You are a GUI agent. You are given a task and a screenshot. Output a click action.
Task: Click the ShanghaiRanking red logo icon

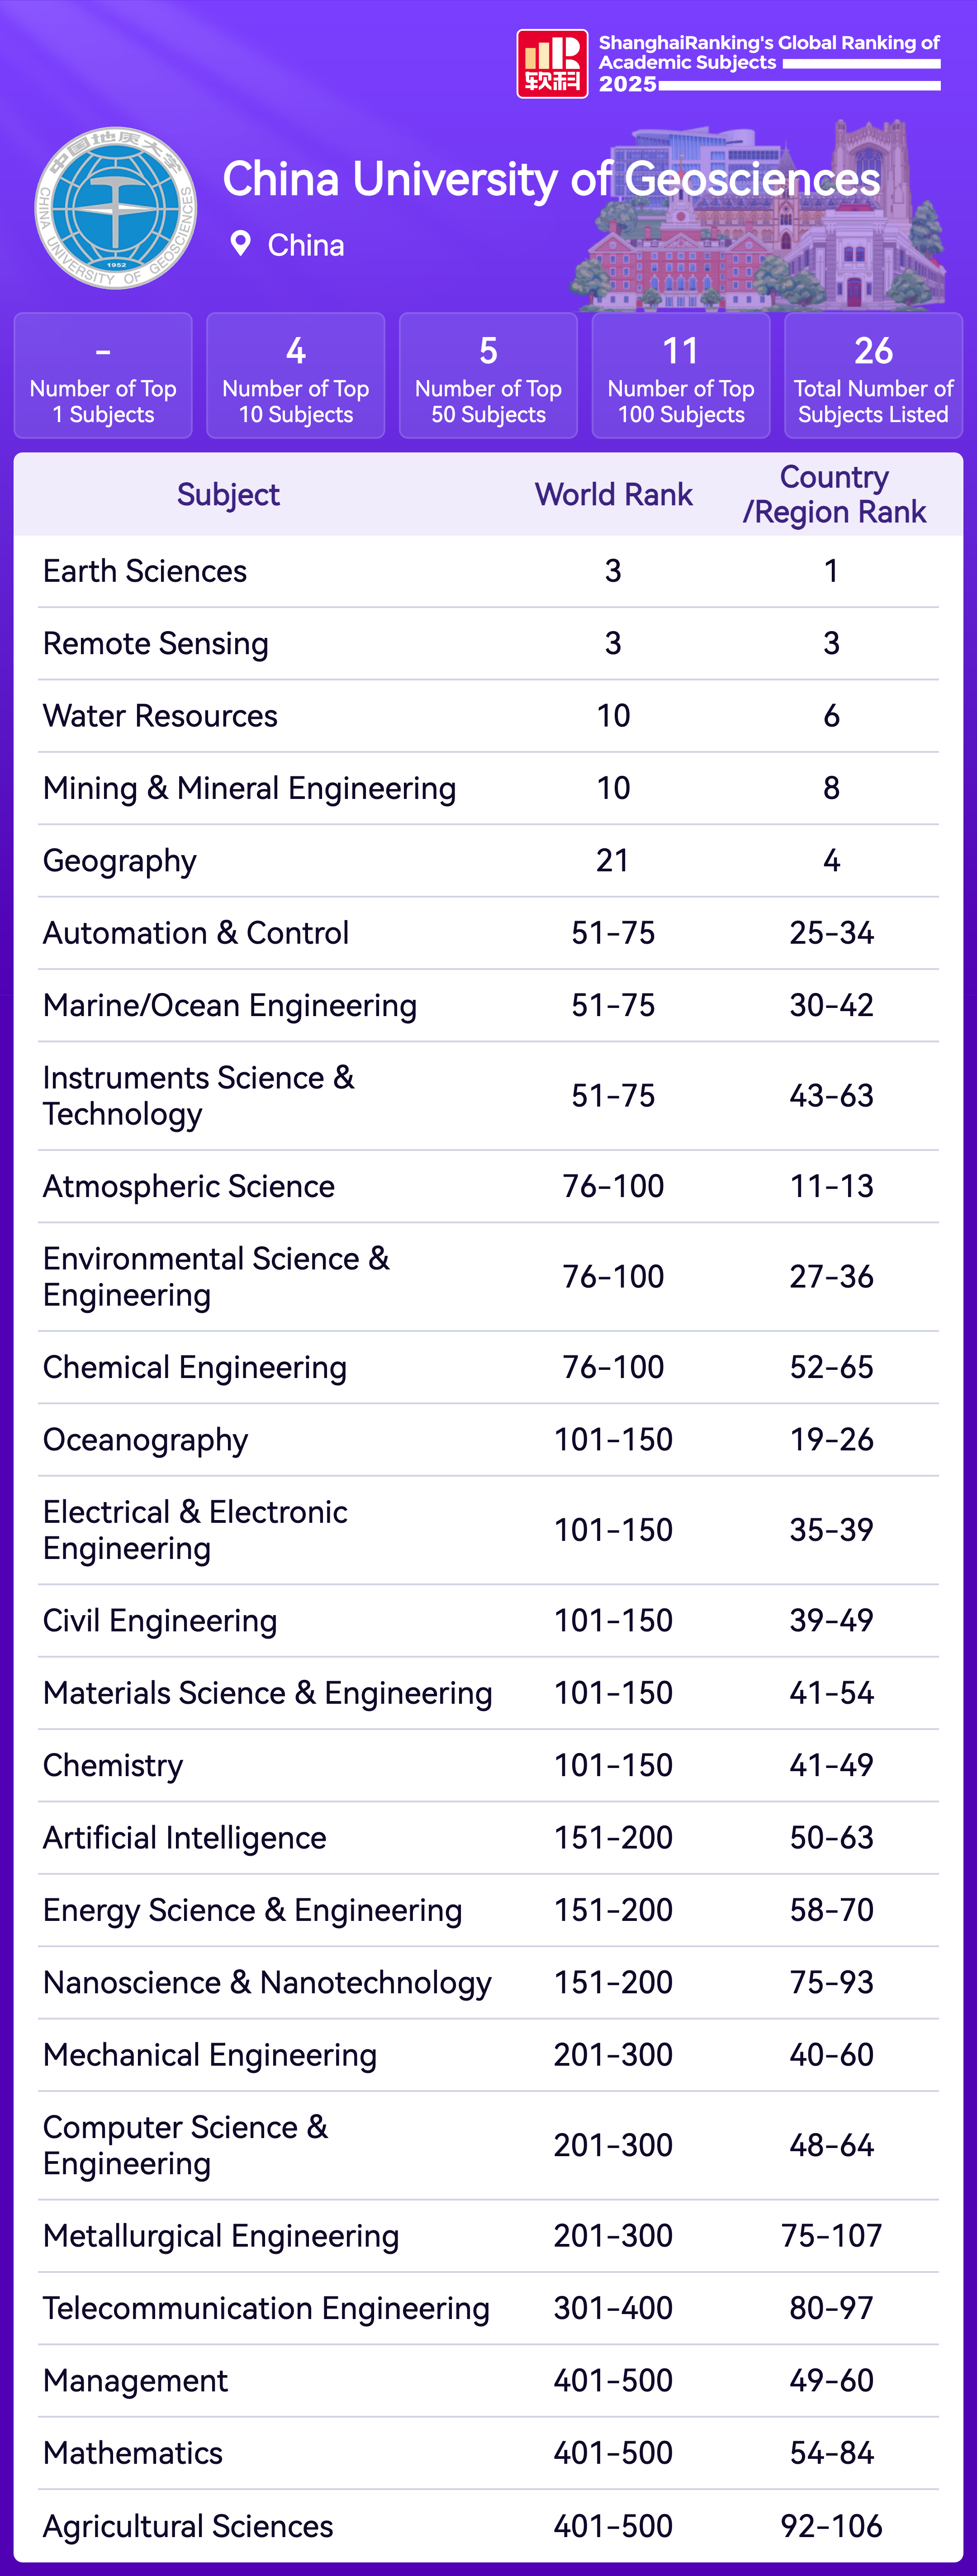tap(551, 64)
